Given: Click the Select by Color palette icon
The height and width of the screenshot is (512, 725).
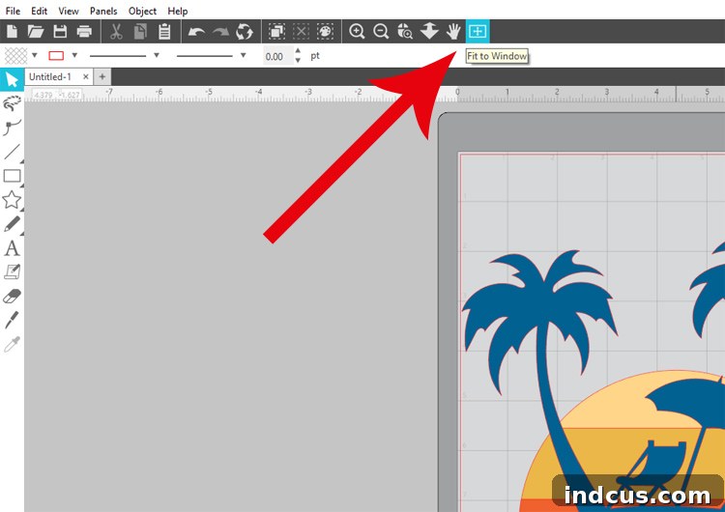Looking at the screenshot, I should pyautogui.click(x=325, y=32).
